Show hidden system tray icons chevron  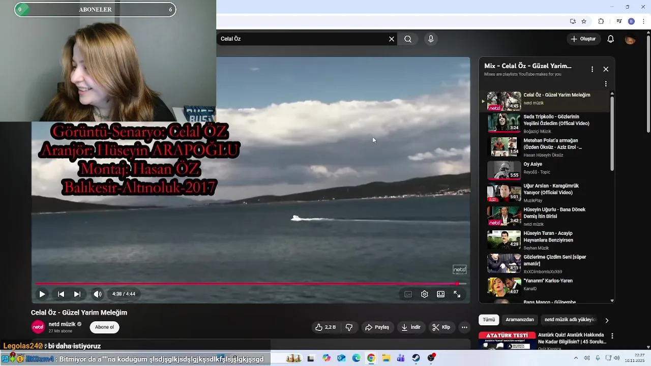point(576,358)
